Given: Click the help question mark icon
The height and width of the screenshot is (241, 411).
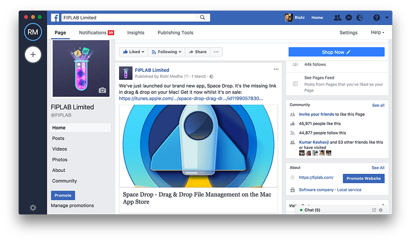Looking at the screenshot, I should pyautogui.click(x=376, y=18).
